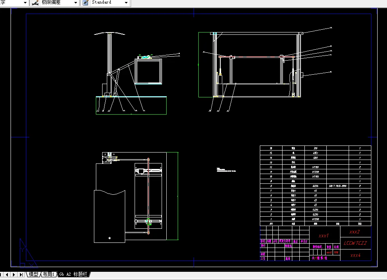Switch to the 模型 tab
387x280 pixels.
33,274
